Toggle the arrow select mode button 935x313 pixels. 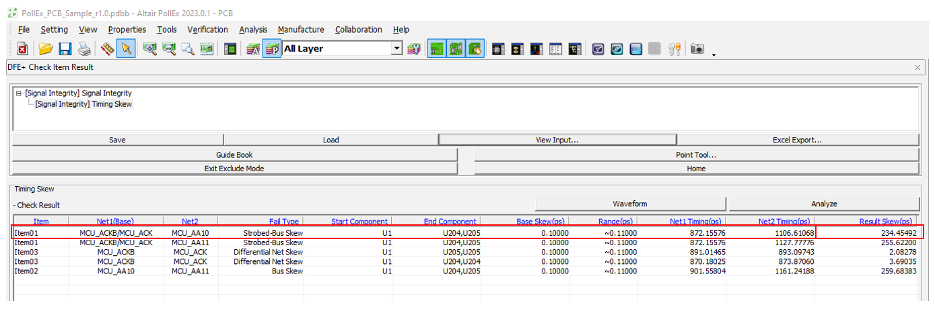(125, 49)
